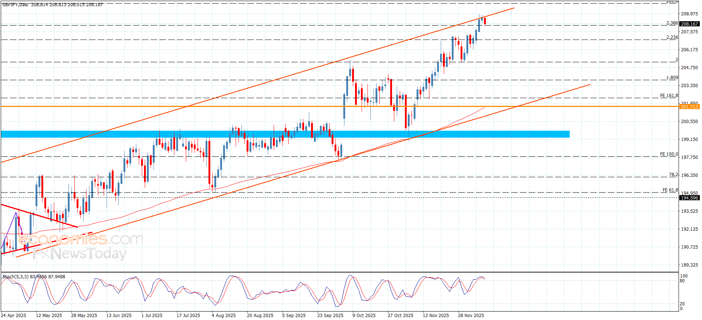Click the 12 Nov 2025 date label
This screenshot has width=702, height=320.
point(436,316)
